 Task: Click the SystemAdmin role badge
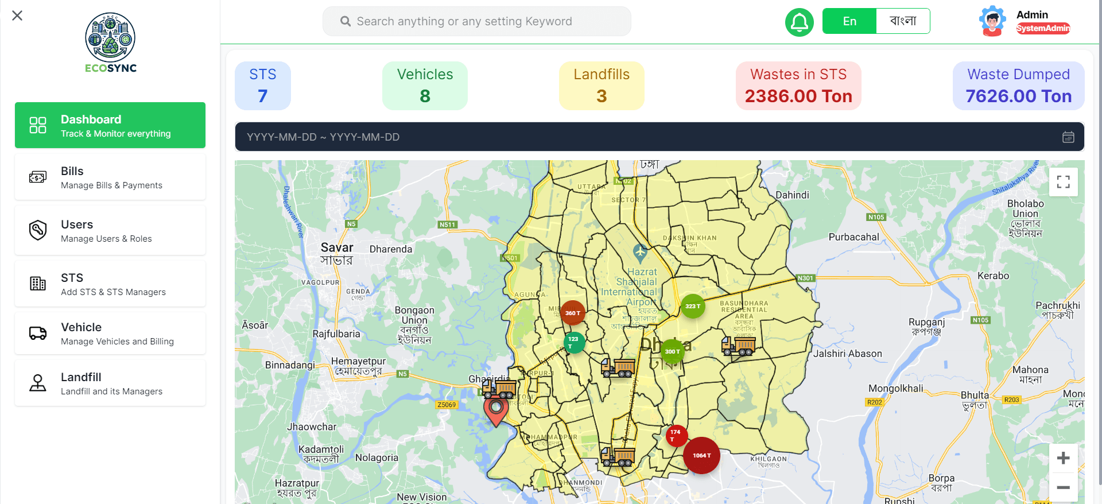tap(1043, 28)
